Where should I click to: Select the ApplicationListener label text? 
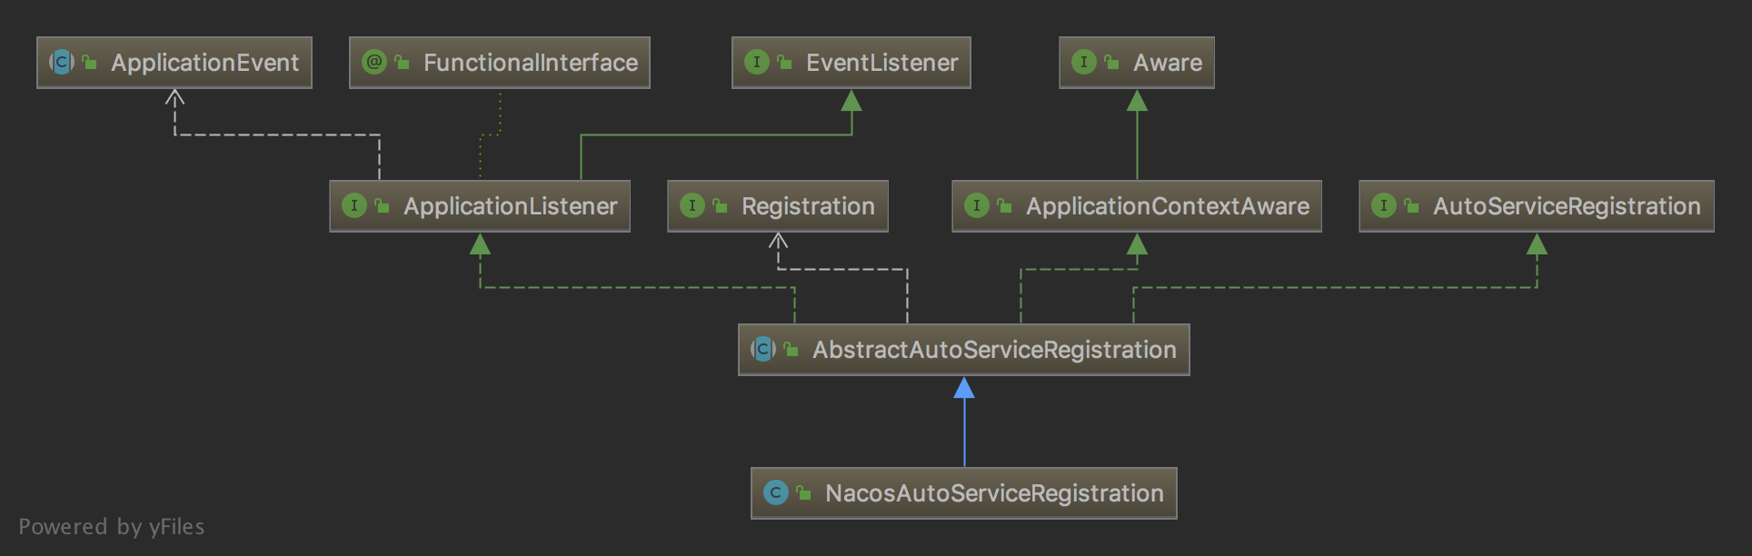(x=510, y=206)
